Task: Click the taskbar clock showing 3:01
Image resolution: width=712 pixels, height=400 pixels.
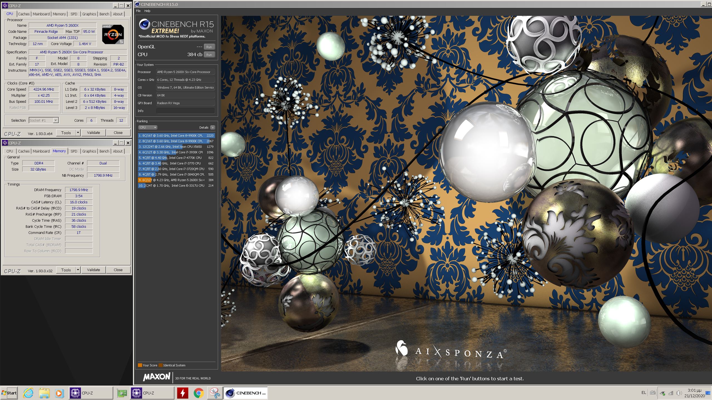Action: coord(694,393)
